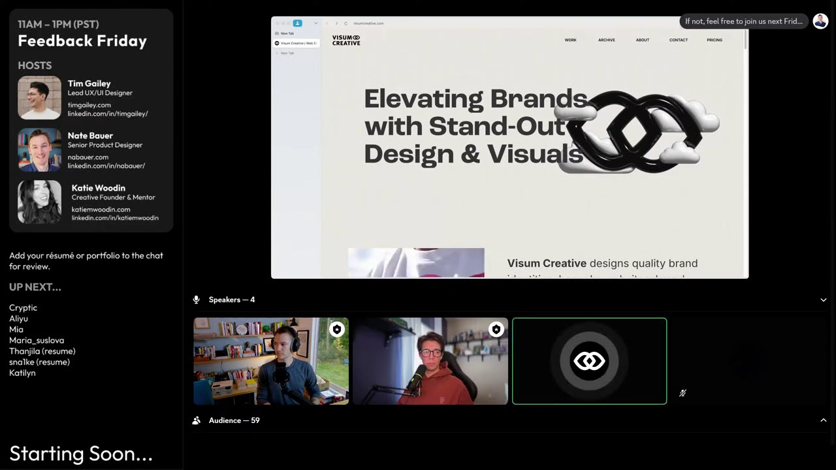Click the blue profile icon in browser sidebar

click(297, 23)
